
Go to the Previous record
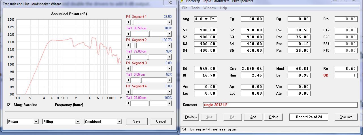191,117
